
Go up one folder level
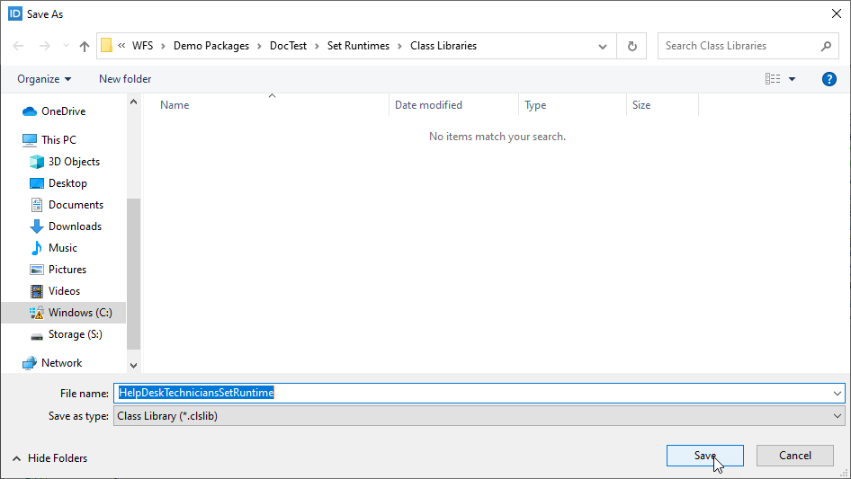pos(85,46)
